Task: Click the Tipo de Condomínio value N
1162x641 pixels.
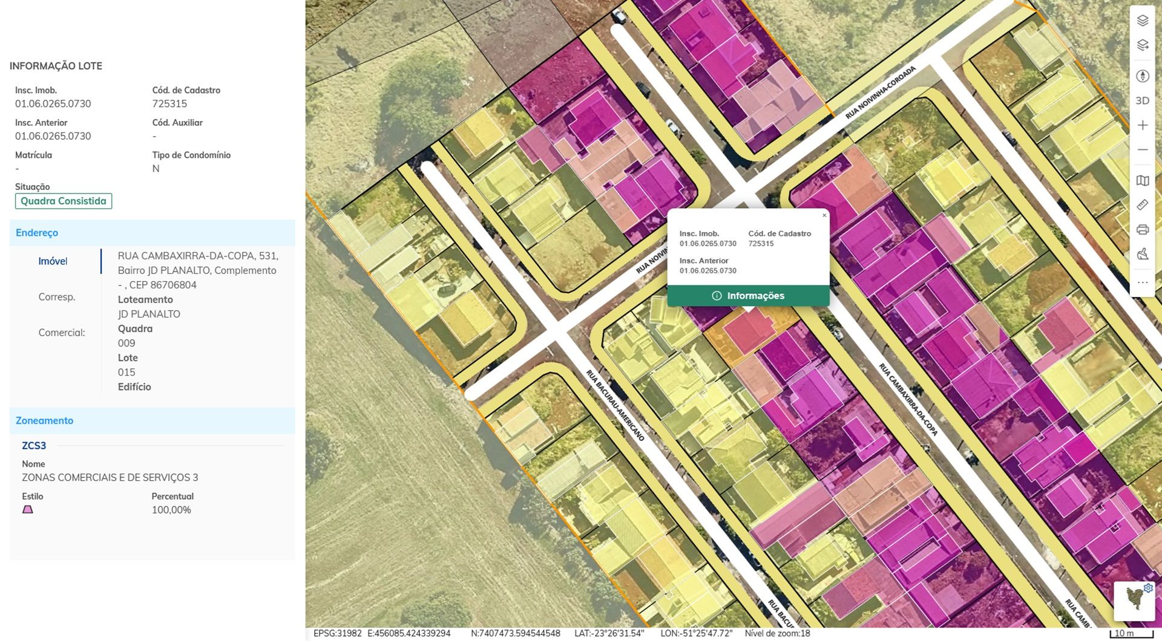Action: tap(156, 169)
